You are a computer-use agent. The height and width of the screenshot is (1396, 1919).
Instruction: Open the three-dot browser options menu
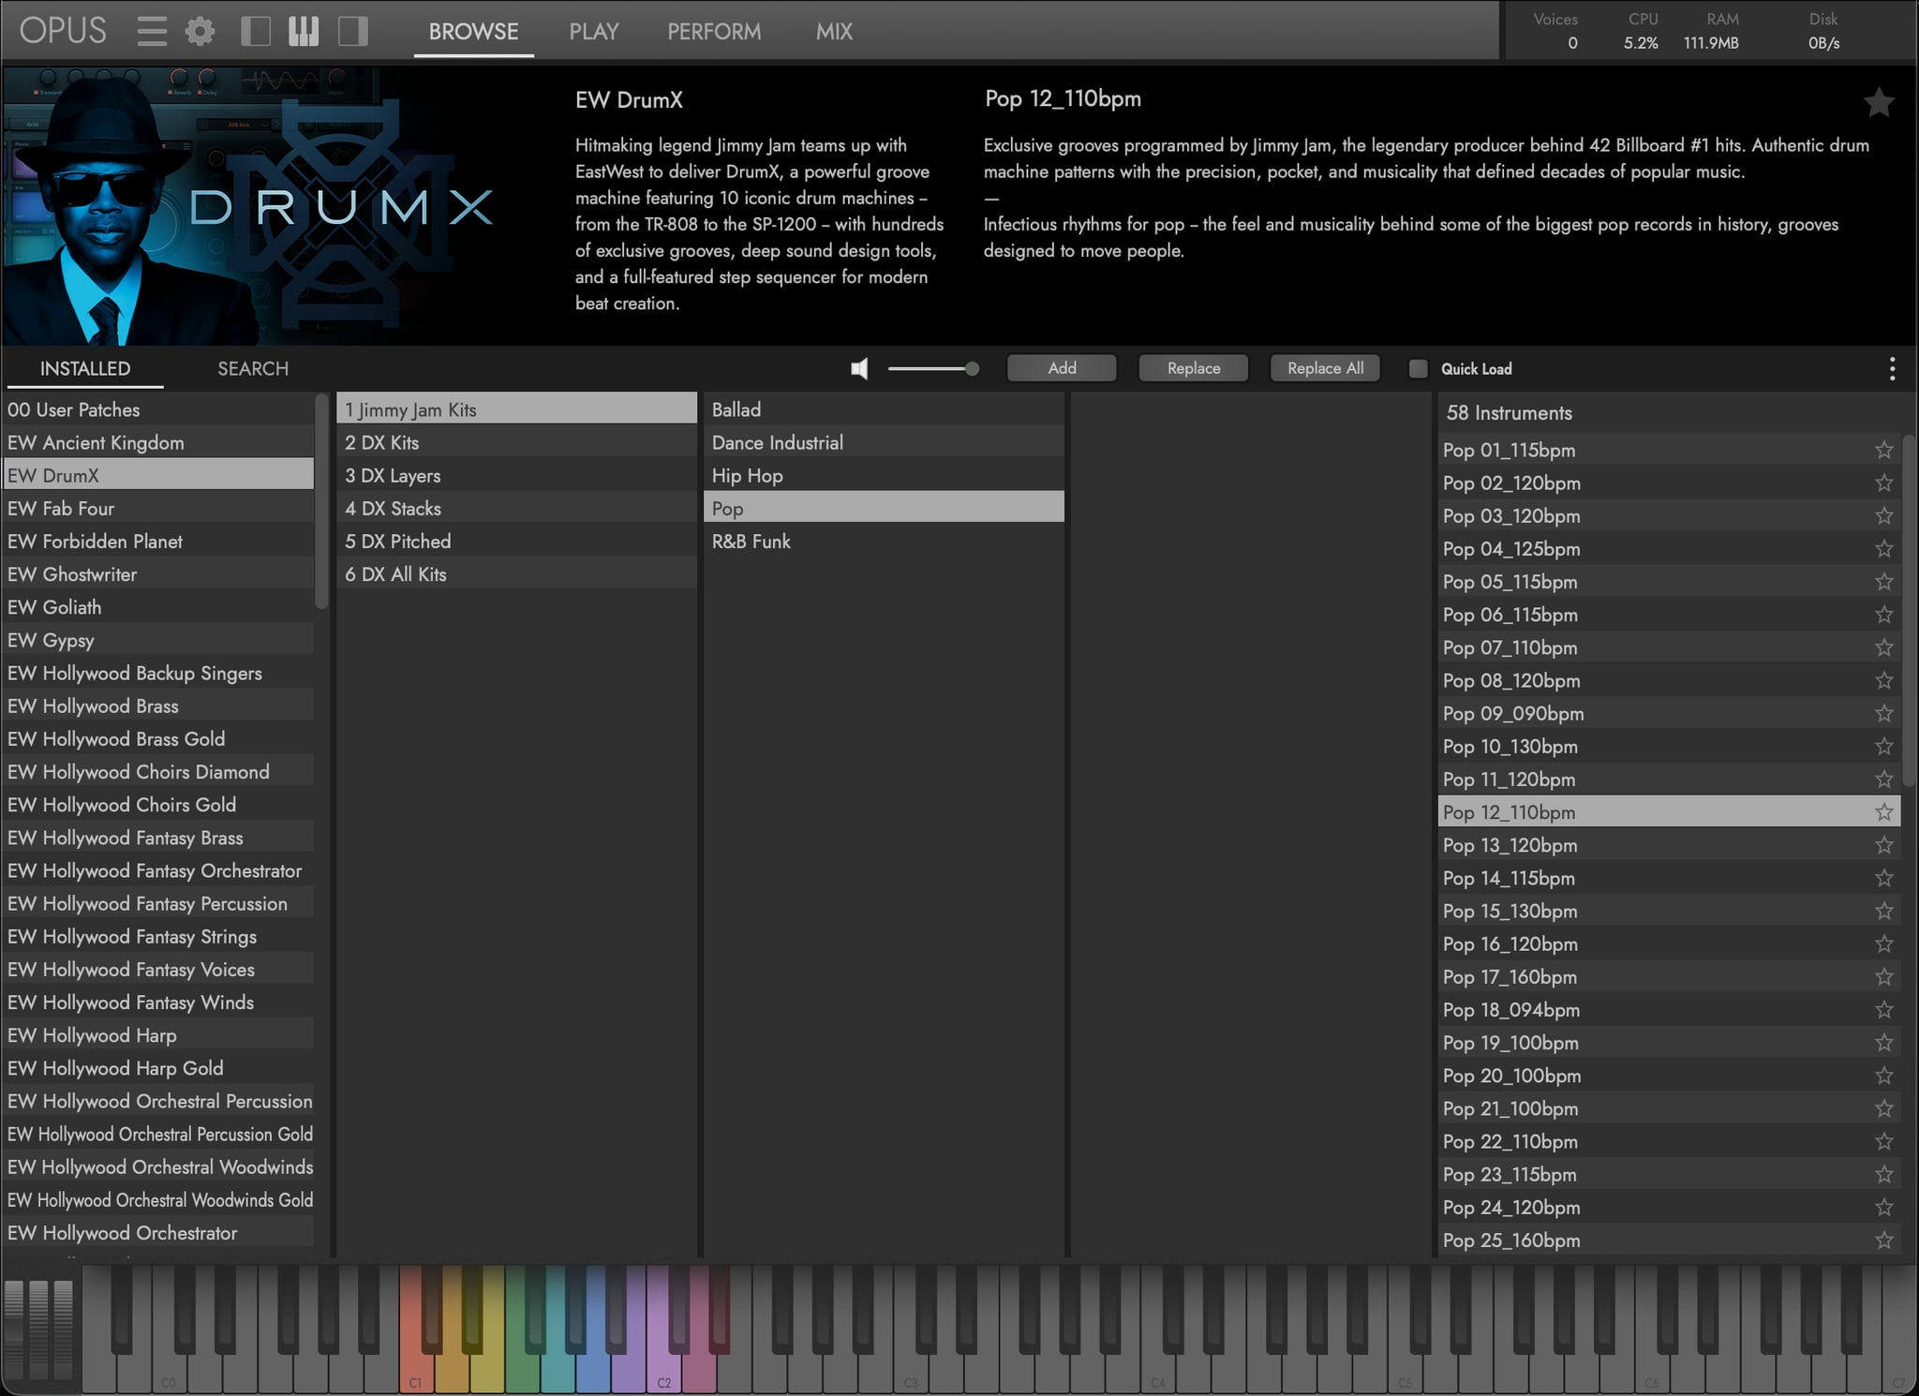click(1893, 369)
